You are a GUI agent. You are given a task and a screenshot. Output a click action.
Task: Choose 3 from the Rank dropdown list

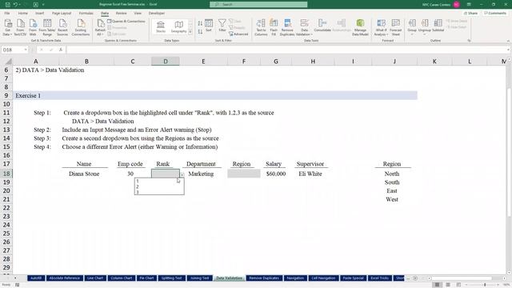pyautogui.click(x=159, y=192)
